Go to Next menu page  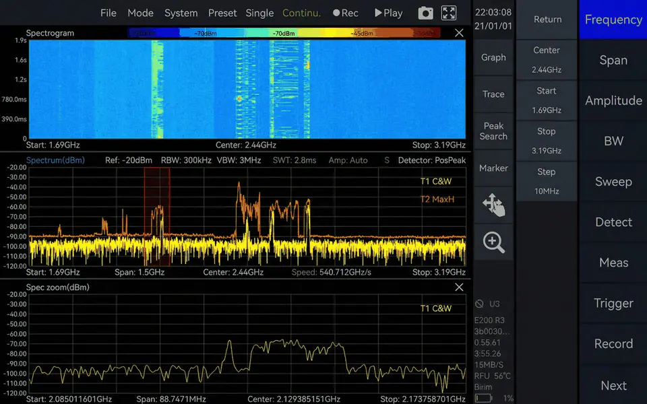(x=613, y=385)
